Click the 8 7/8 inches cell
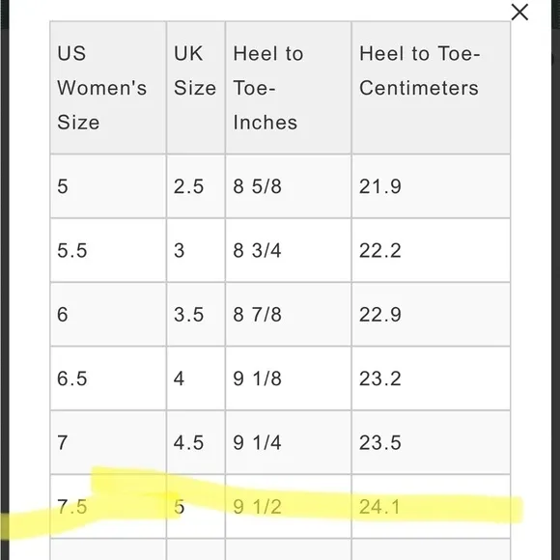Screen dimensions: 560x560 289,315
